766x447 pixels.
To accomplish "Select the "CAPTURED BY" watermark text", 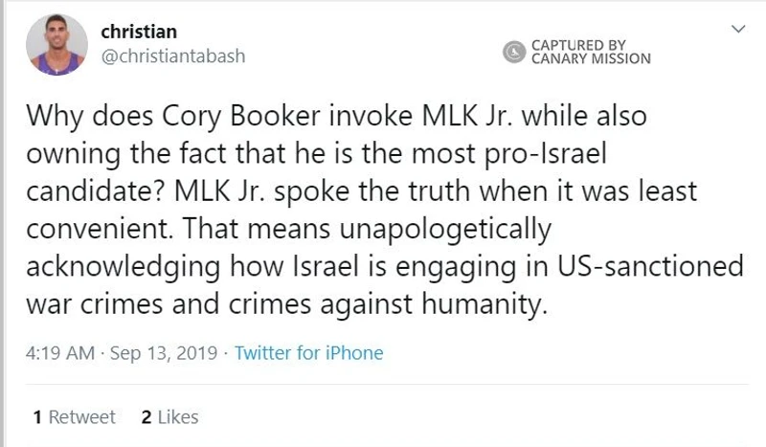I will 578,45.
